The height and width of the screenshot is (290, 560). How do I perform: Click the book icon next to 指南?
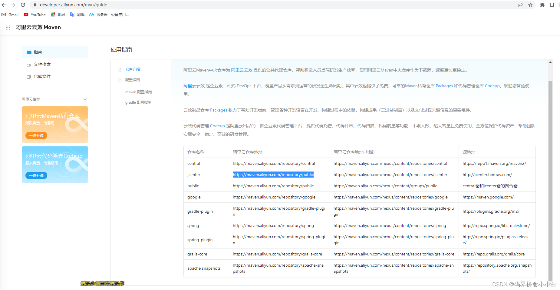[x=29, y=52]
